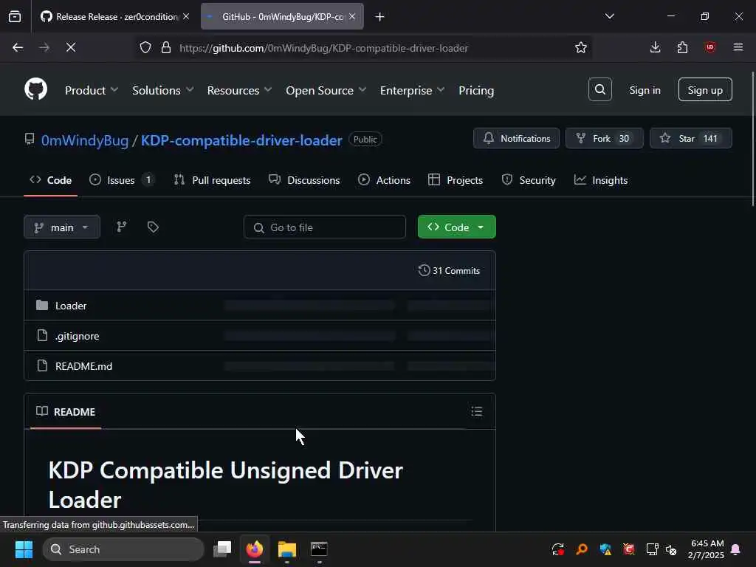Click browser address bar URL
Viewport: 756px width, 567px height.
(323, 48)
